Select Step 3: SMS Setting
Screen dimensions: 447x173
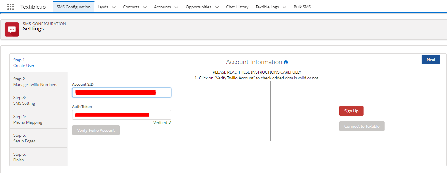point(38,100)
